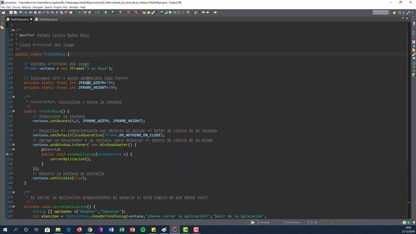
Task: Click the class name TresEnRaya declaration
Action: coord(54,54)
